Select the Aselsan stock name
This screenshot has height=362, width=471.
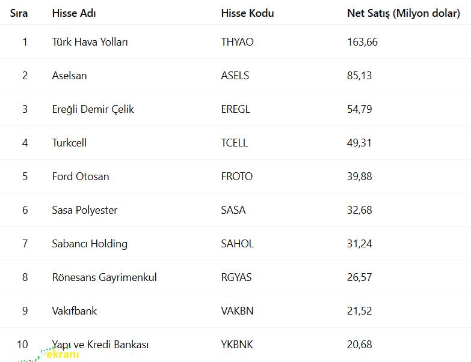tap(70, 76)
